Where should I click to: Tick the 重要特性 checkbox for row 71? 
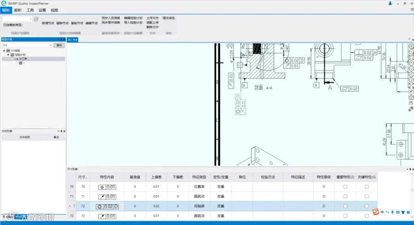pyautogui.click(x=345, y=196)
